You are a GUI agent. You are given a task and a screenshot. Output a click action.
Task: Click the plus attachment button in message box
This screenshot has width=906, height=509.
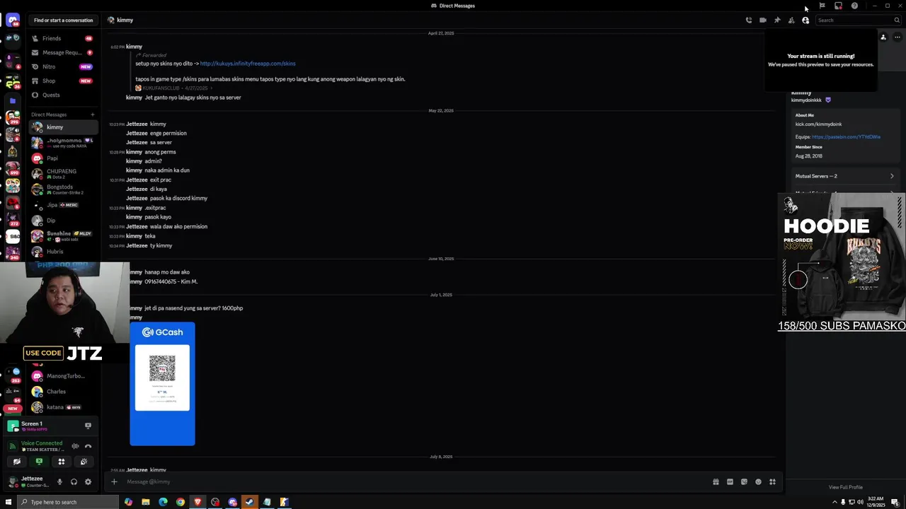114,482
